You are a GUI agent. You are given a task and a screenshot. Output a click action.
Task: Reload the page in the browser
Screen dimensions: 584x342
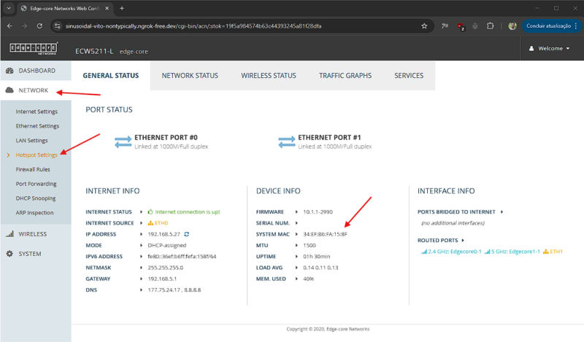(x=42, y=26)
